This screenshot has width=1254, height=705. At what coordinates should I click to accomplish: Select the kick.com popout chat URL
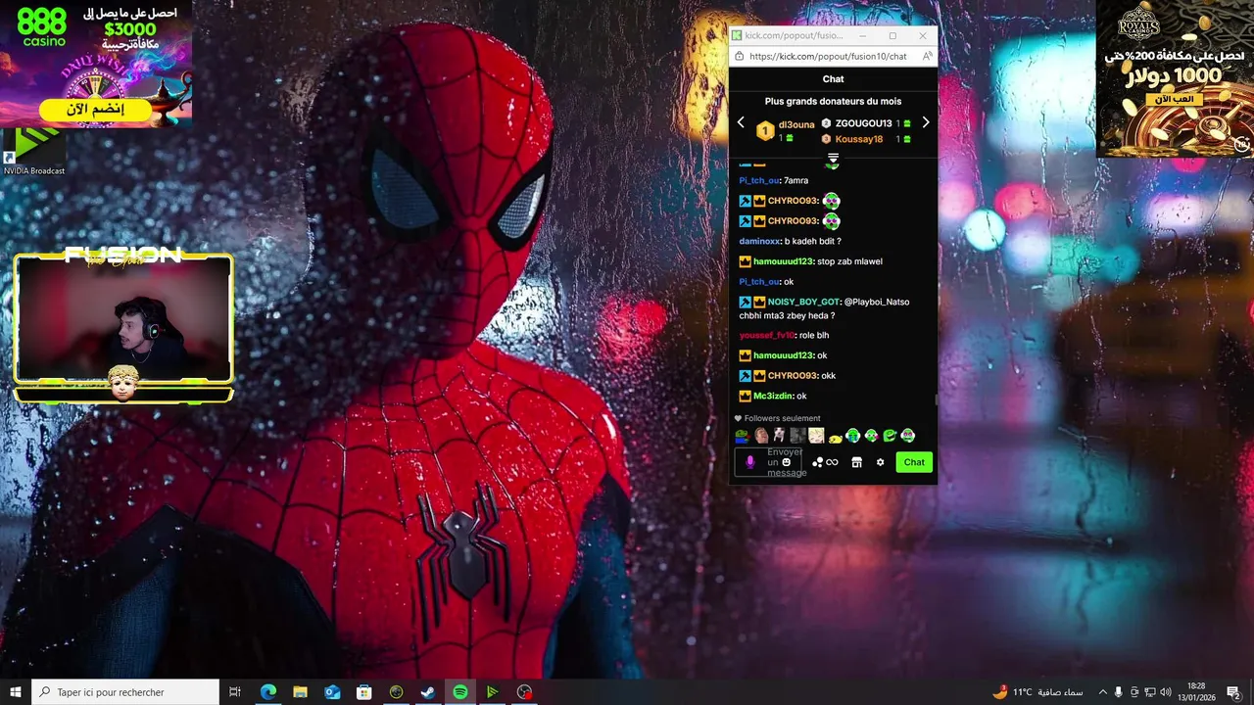pyautogui.click(x=828, y=57)
